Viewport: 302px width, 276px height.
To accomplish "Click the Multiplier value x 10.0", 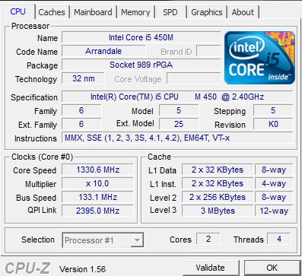I will (x=97, y=183).
